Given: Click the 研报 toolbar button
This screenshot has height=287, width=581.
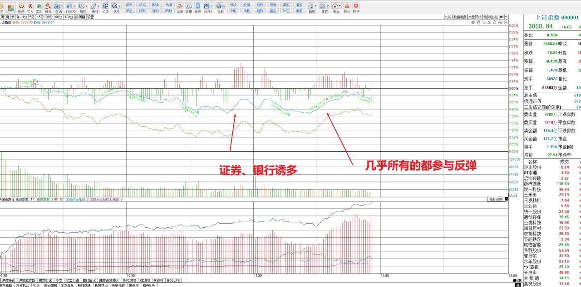Looking at the screenshot, I should (143, 5).
